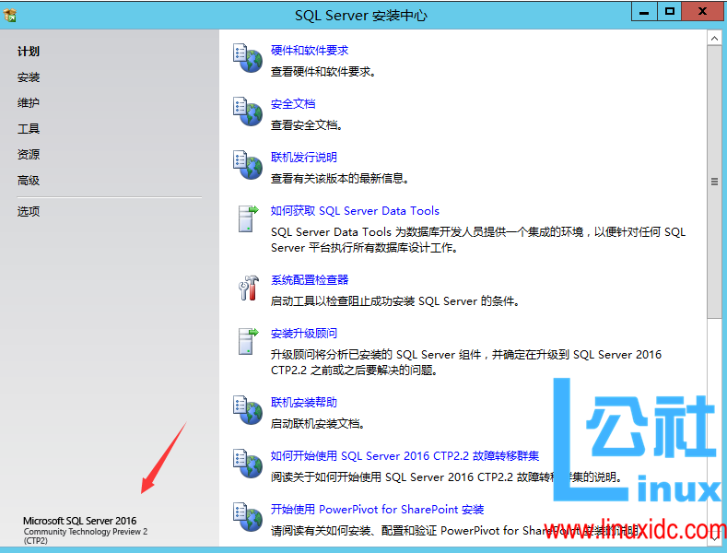Image resolution: width=727 pixels, height=553 pixels.
Task: Switch to the 资源 page
Action: coord(29,155)
